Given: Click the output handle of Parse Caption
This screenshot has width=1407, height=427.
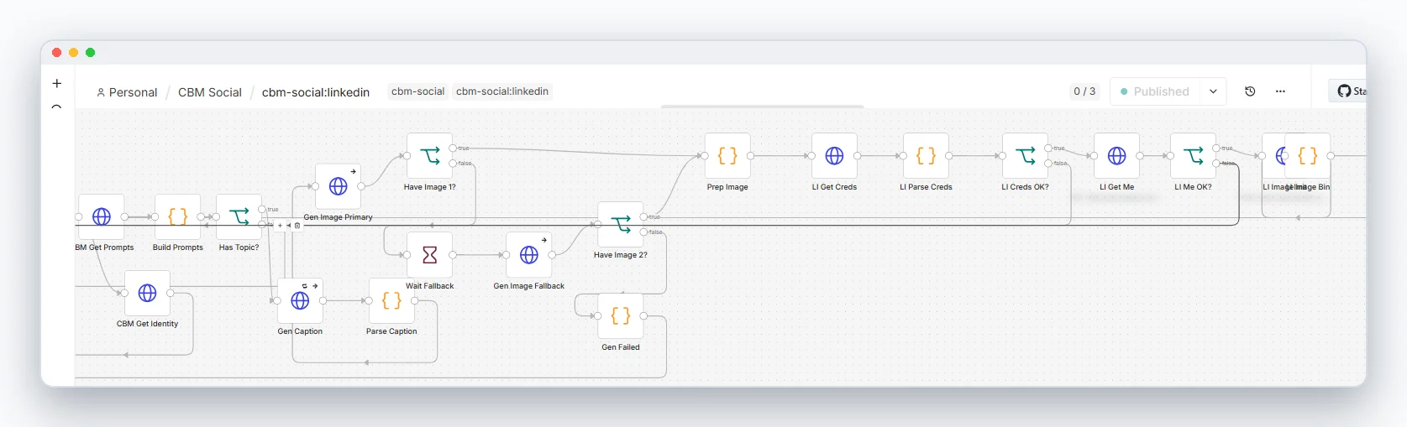Looking at the screenshot, I should [x=415, y=301].
